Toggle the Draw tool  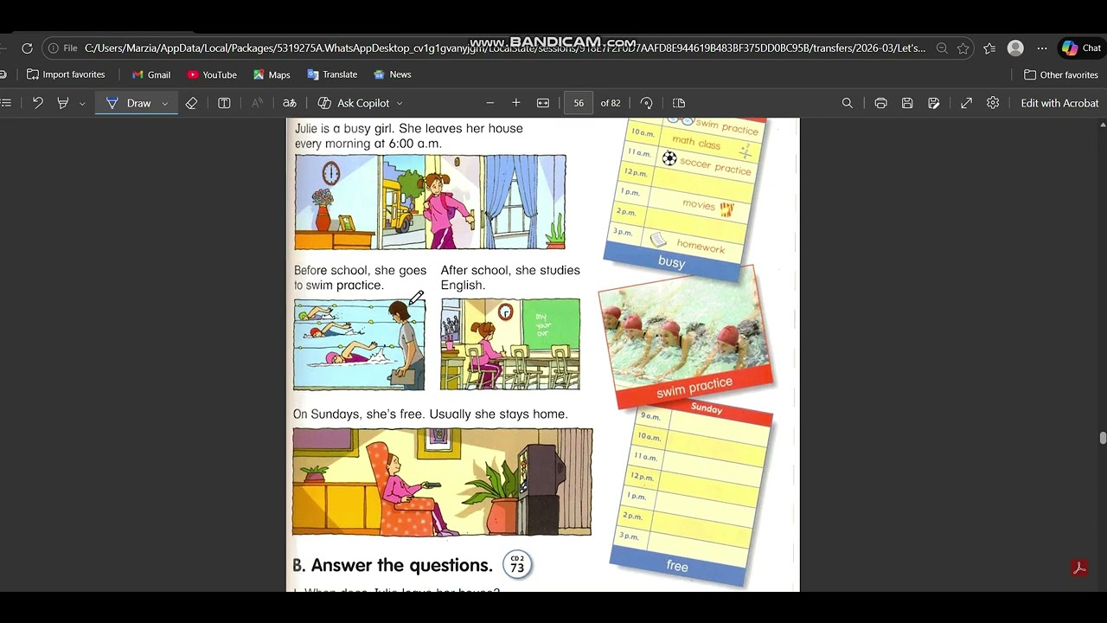click(x=130, y=103)
